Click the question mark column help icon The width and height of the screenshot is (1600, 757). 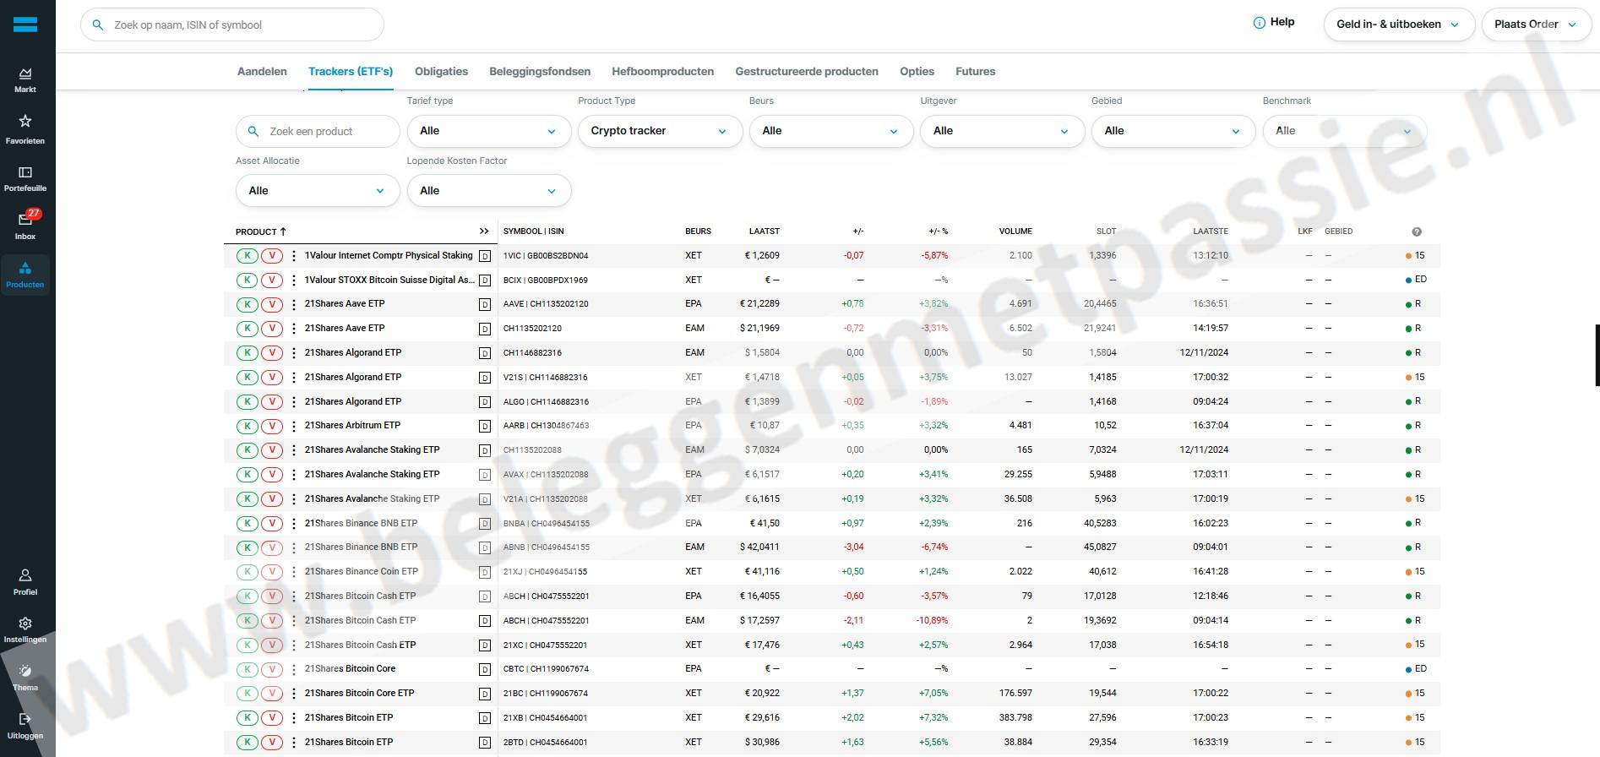click(x=1417, y=231)
